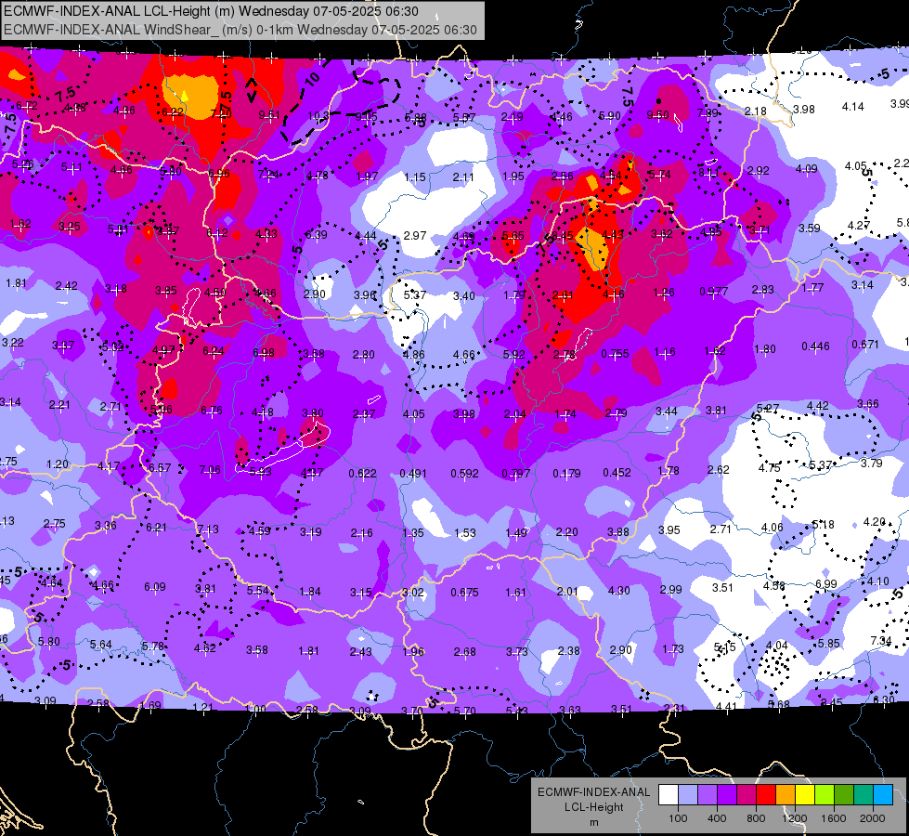Click the wind shear value 6.72
The image size is (909, 836).
pyautogui.click(x=27, y=106)
